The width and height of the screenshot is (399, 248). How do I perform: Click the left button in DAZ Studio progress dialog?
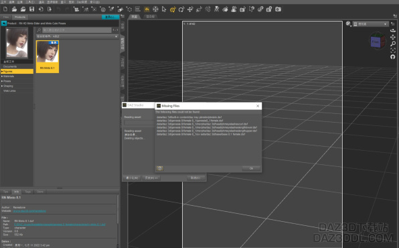(133, 178)
